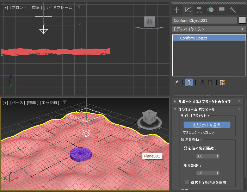
Task: Open the [パース] viewport view menu
Action: point(18,103)
